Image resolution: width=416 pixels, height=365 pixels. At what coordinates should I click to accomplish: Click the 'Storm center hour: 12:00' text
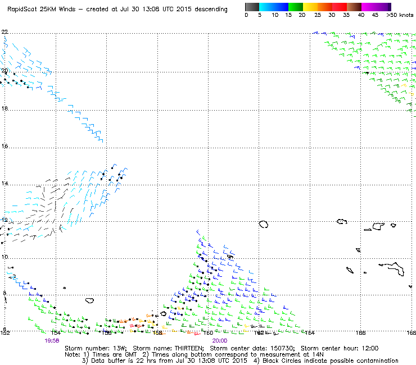coord(340,348)
